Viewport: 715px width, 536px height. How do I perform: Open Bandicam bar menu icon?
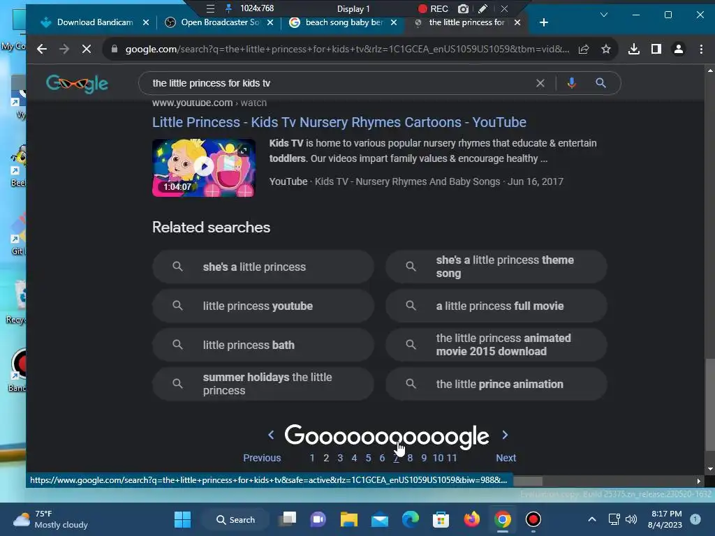(x=210, y=8)
